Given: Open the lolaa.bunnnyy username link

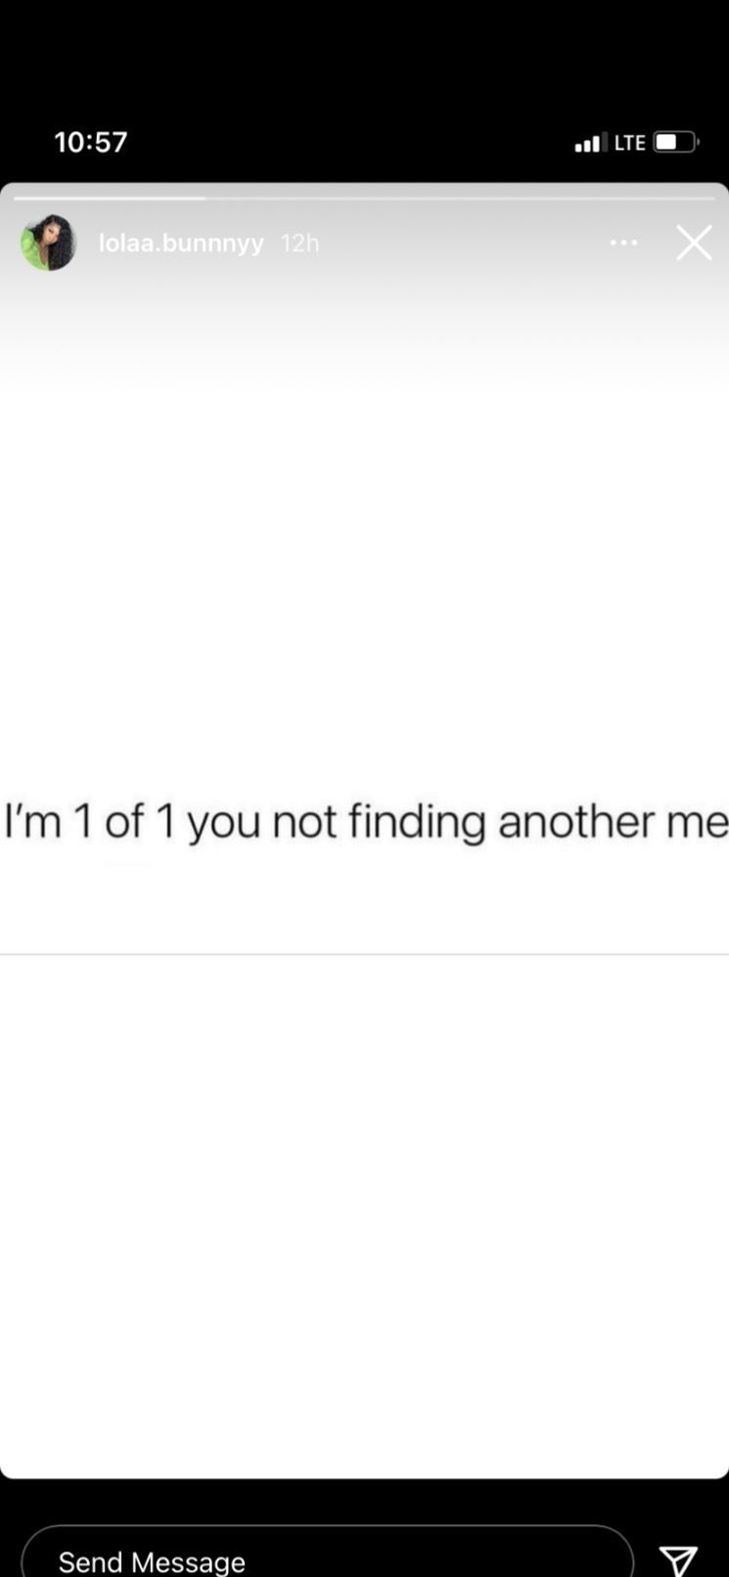Looking at the screenshot, I should (x=181, y=243).
